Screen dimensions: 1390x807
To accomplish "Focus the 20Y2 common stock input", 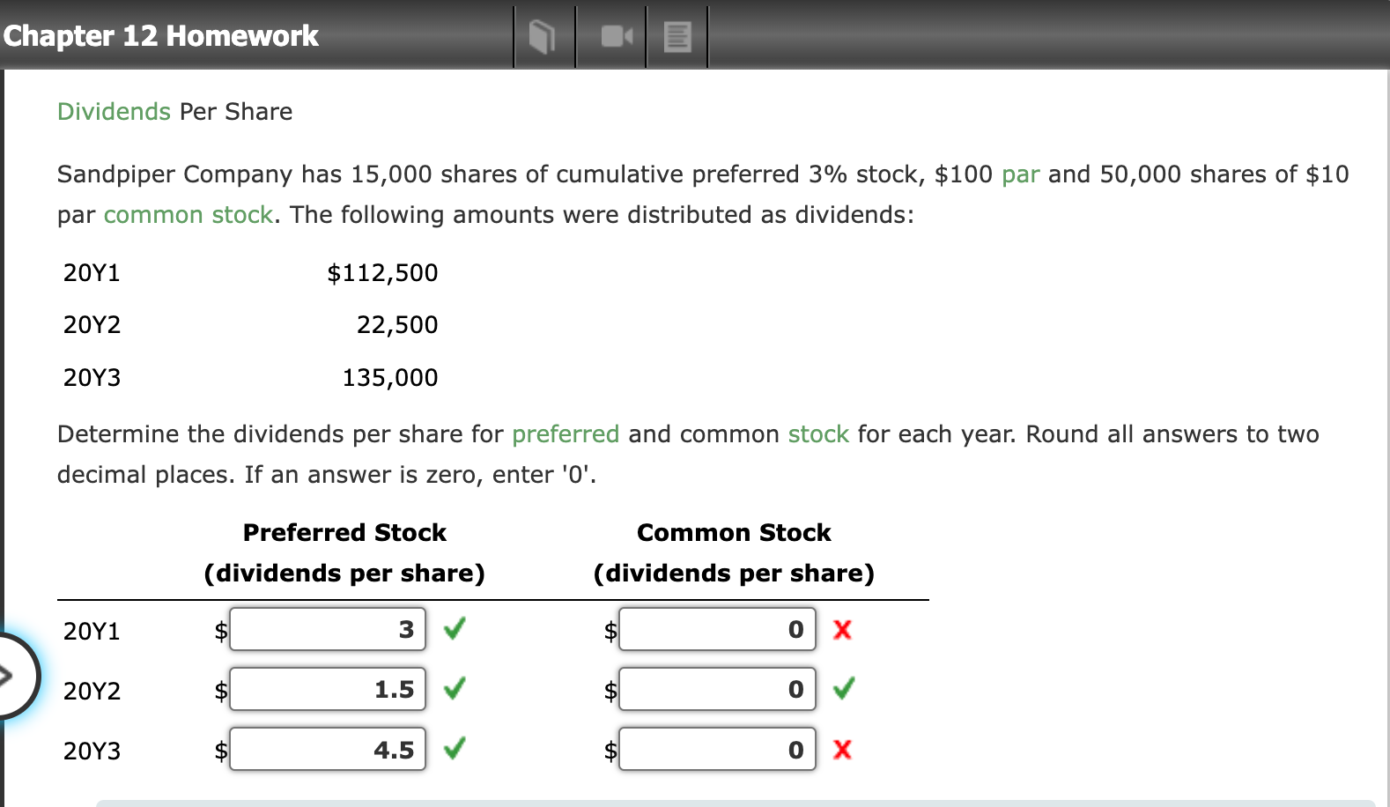I will tap(717, 690).
